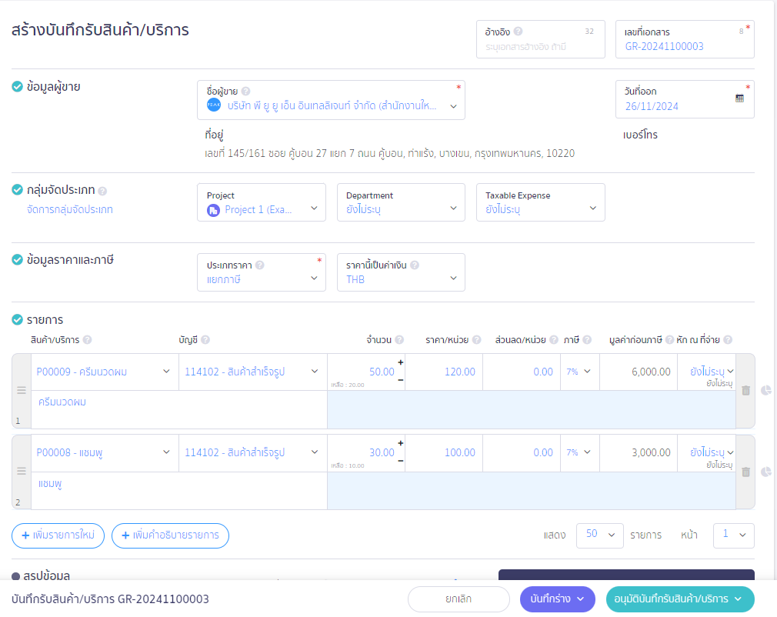This screenshot has width=777, height=617.
Task: Delete the ครีมนวดผม line item with trash icon
Action: [745, 391]
